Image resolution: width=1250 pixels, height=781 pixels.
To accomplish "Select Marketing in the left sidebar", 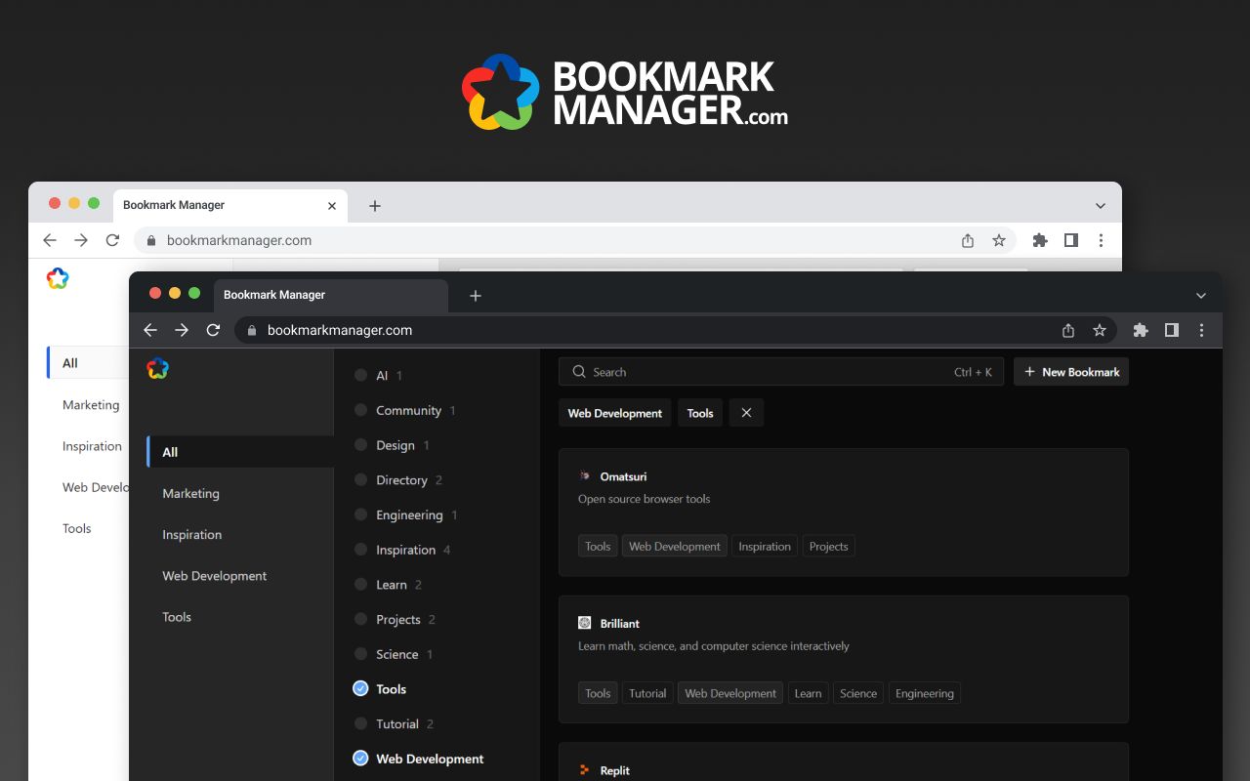I will tap(190, 493).
